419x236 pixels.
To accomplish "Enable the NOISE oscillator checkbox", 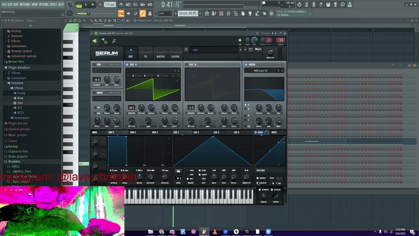I will [94, 93].
